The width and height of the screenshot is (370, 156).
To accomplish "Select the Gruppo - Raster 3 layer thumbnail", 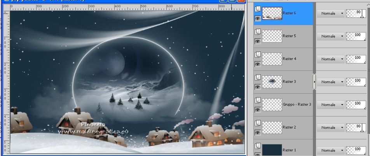I will click(x=272, y=104).
